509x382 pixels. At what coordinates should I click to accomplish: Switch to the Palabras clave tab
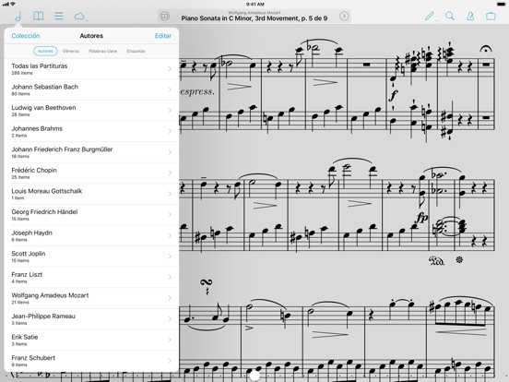pos(103,51)
